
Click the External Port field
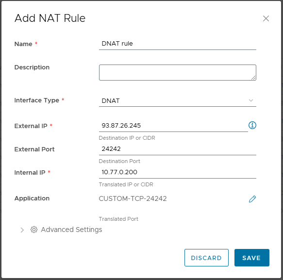coord(177,149)
